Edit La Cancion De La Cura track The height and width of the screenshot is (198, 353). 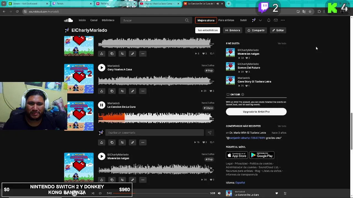click(x=132, y=142)
